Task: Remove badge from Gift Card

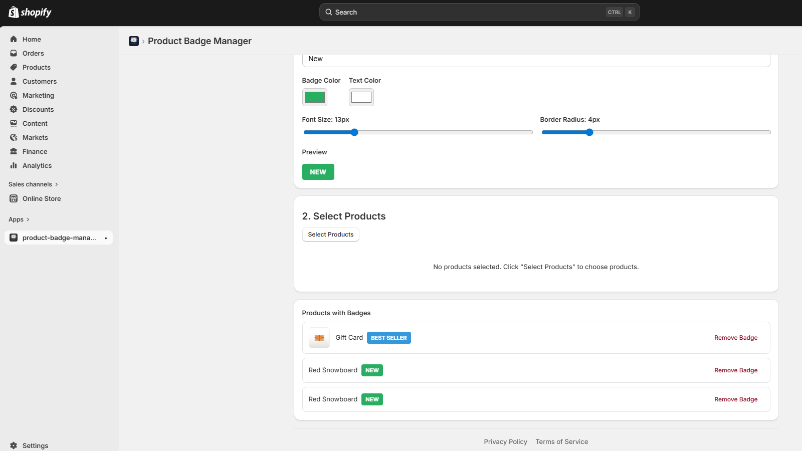Action: click(x=735, y=338)
